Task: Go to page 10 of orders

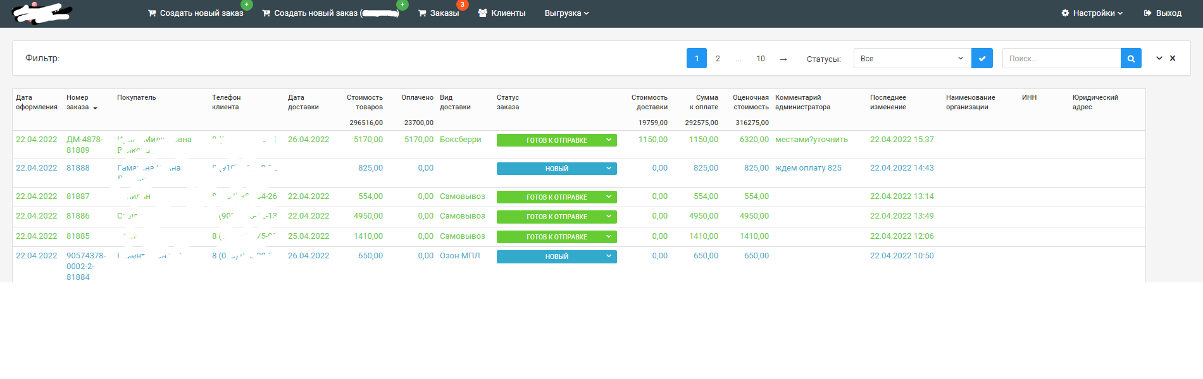Action: coord(761,59)
